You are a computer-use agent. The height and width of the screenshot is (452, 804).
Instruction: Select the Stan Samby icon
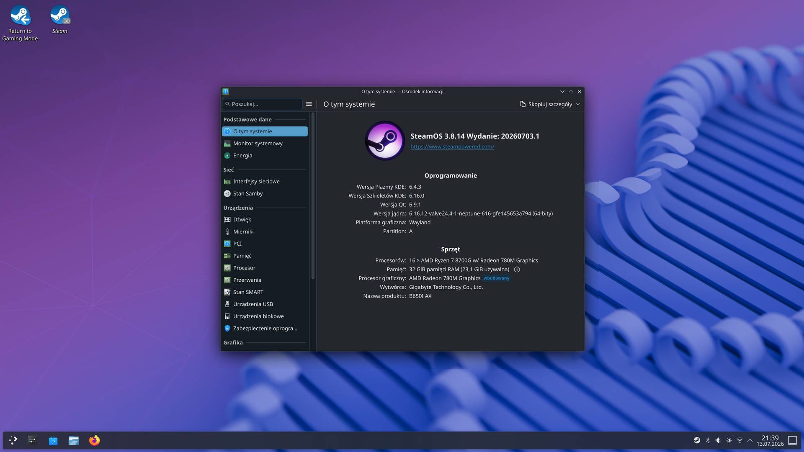pyautogui.click(x=227, y=194)
